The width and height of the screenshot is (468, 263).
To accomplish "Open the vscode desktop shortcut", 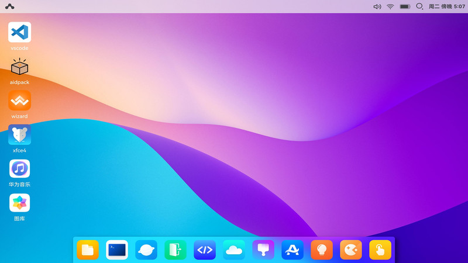I will click(x=19, y=32).
